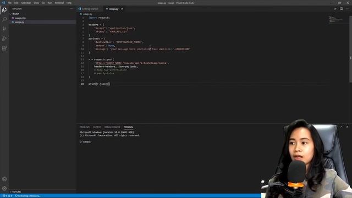This screenshot has height=198, width=352.
Task: Close the terminal panel
Action: pos(347,127)
